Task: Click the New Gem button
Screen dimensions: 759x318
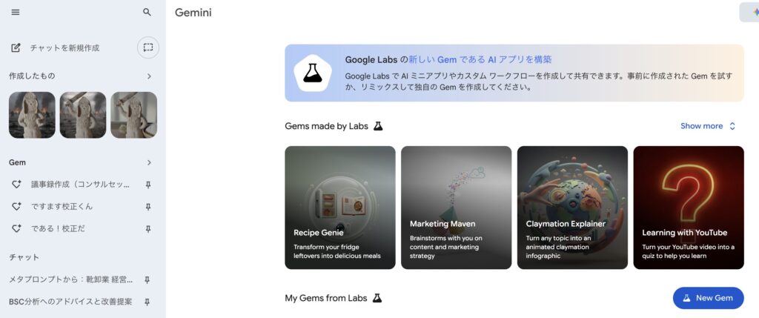Action: point(708,298)
